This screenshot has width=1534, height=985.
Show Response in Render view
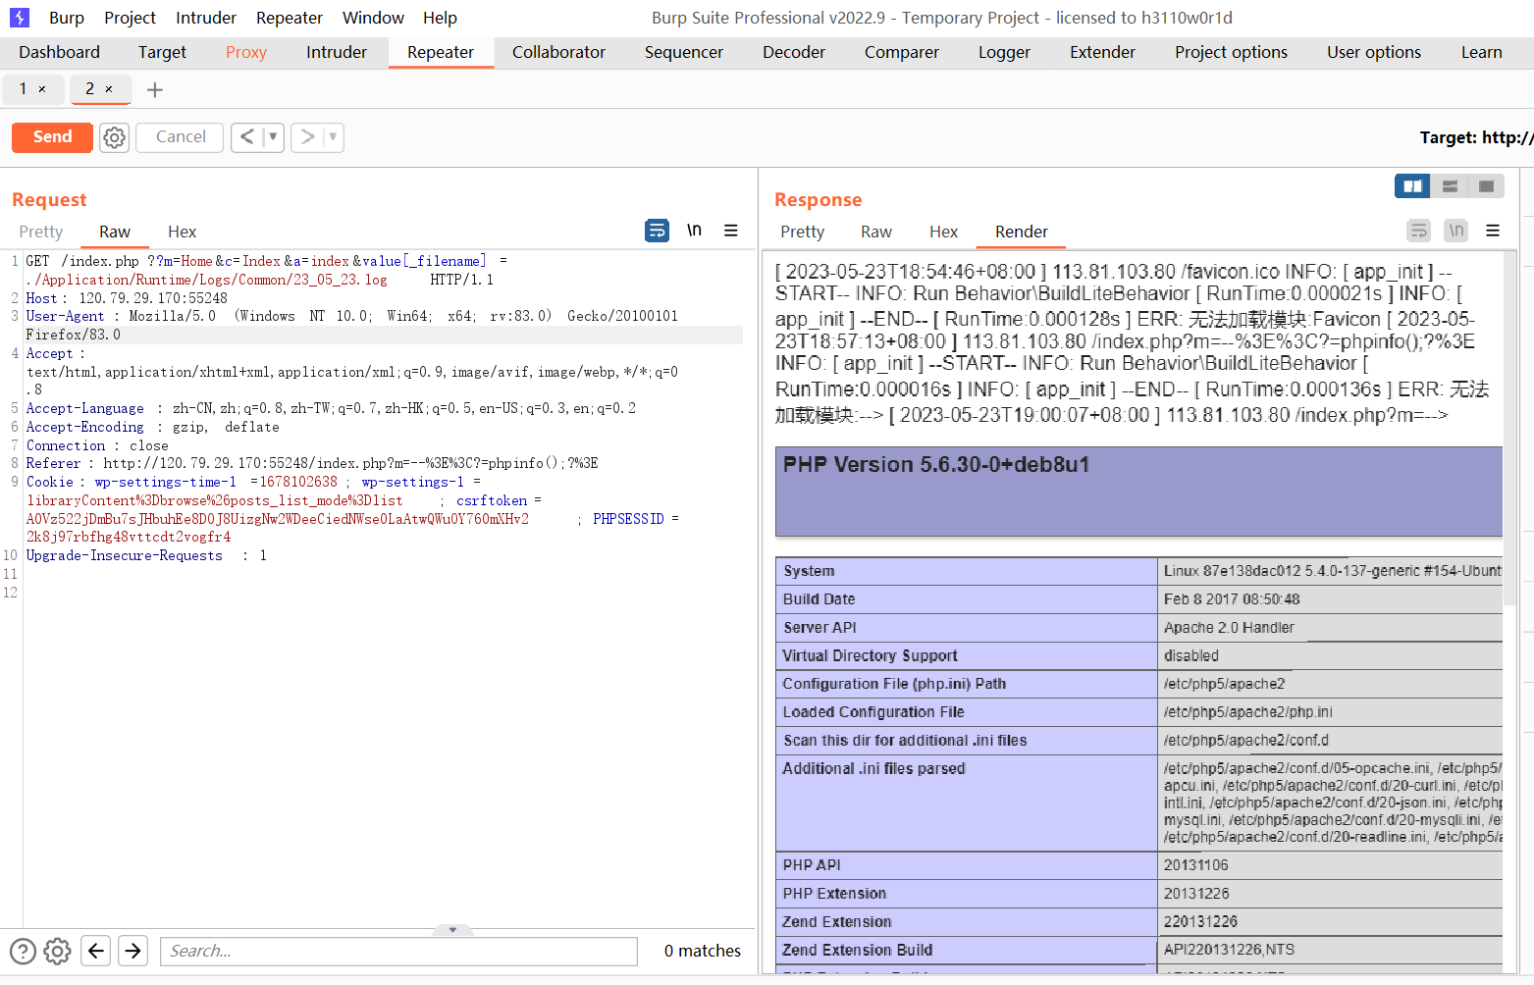coord(1022,232)
